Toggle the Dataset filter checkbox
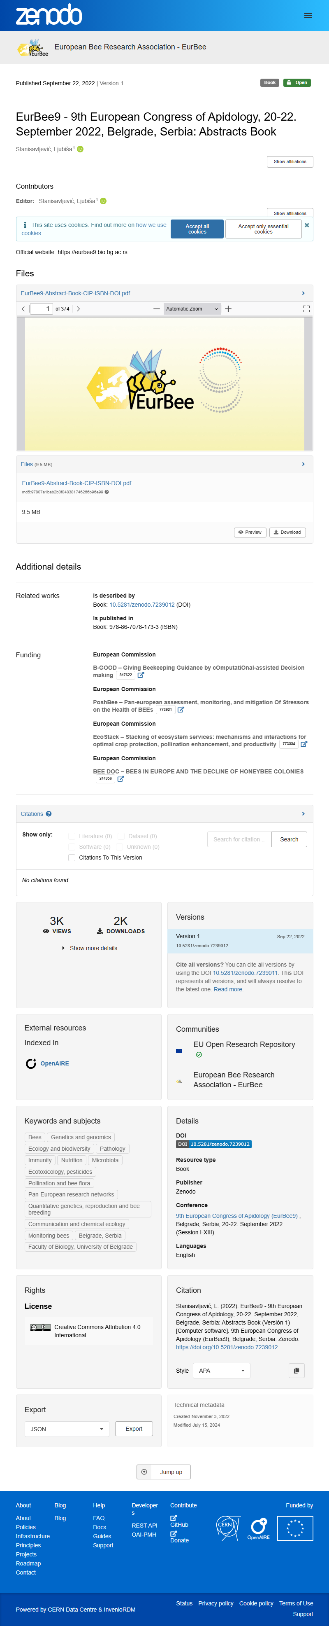This screenshot has height=1626, width=329. click(x=121, y=836)
